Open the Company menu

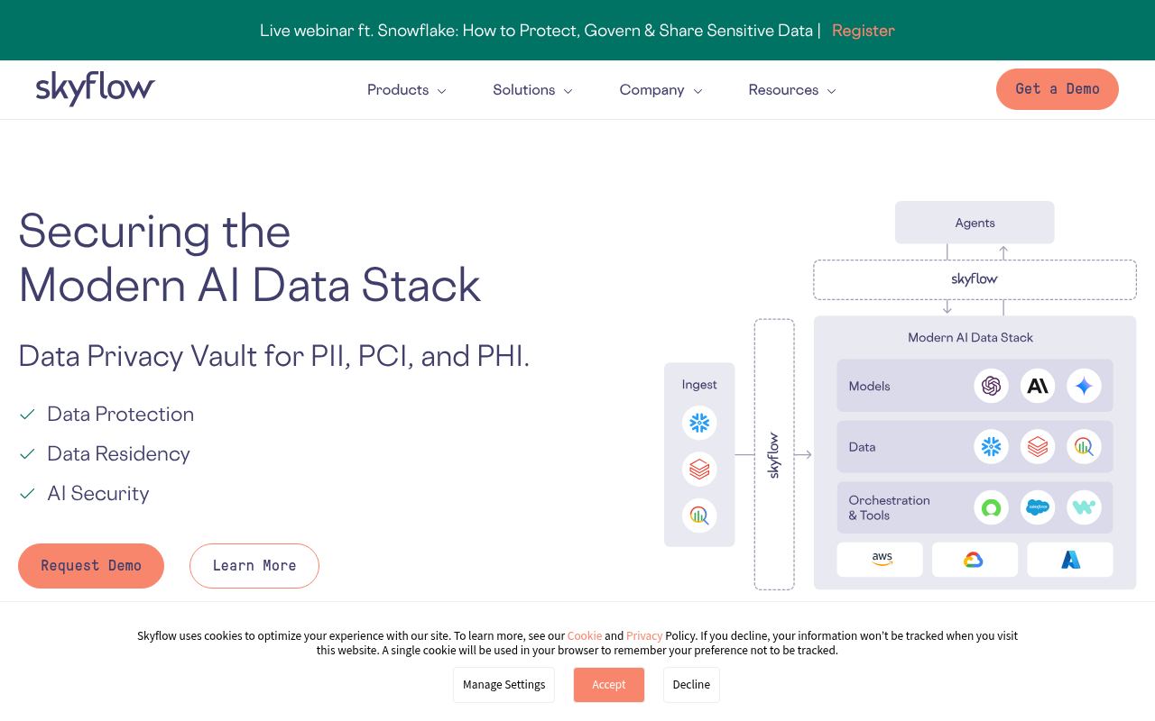(x=660, y=89)
